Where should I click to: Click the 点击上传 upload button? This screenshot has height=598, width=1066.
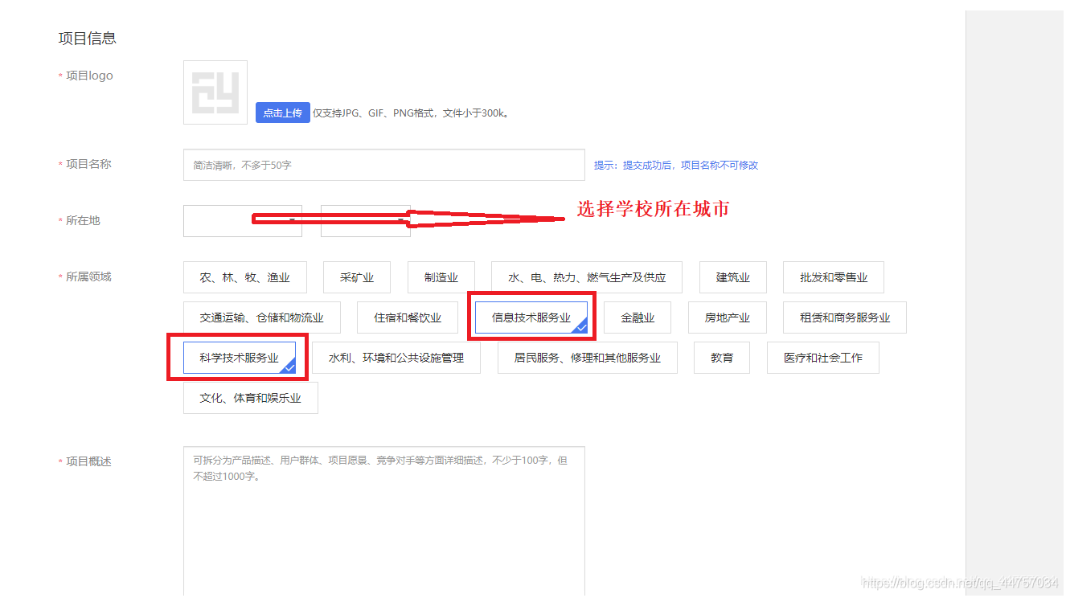click(x=283, y=113)
